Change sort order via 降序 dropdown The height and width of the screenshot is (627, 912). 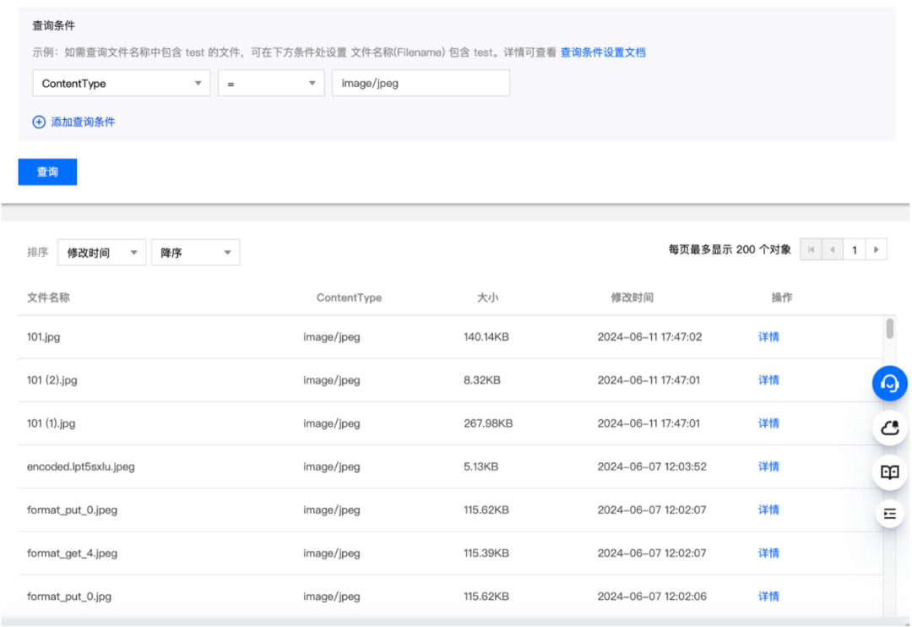coord(195,252)
